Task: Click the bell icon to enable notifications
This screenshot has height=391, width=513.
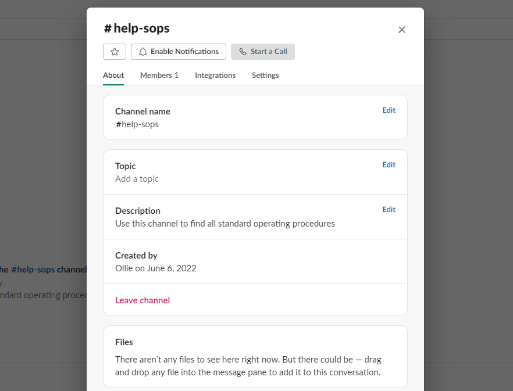Action: [x=142, y=51]
